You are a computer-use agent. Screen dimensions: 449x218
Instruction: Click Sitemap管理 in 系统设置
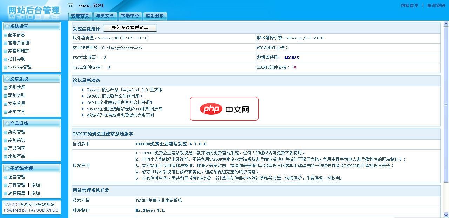pos(20,67)
